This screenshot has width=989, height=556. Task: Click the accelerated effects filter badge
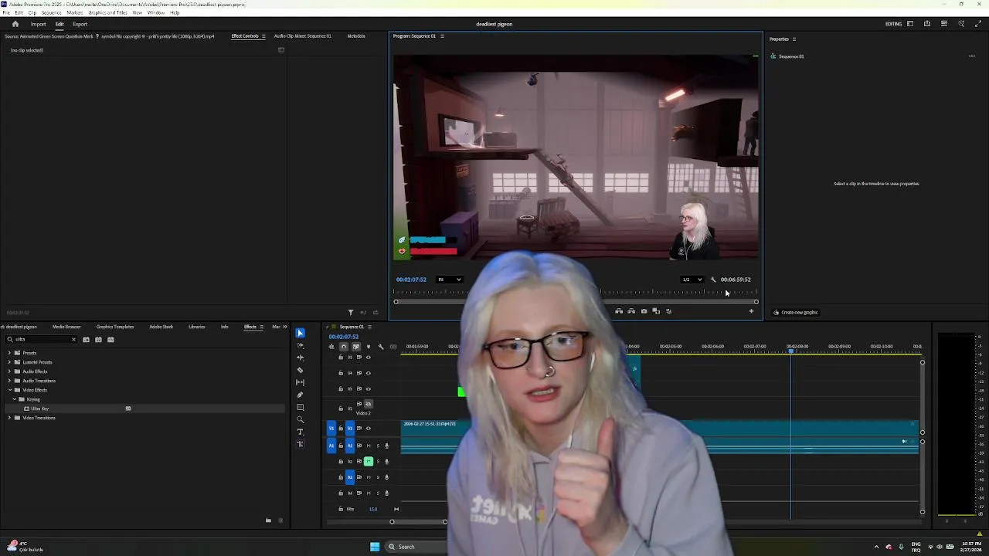pos(86,340)
